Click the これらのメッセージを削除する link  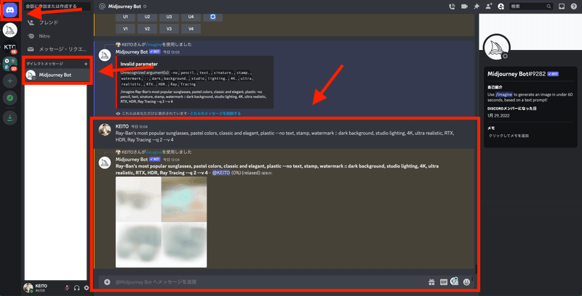click(x=215, y=114)
